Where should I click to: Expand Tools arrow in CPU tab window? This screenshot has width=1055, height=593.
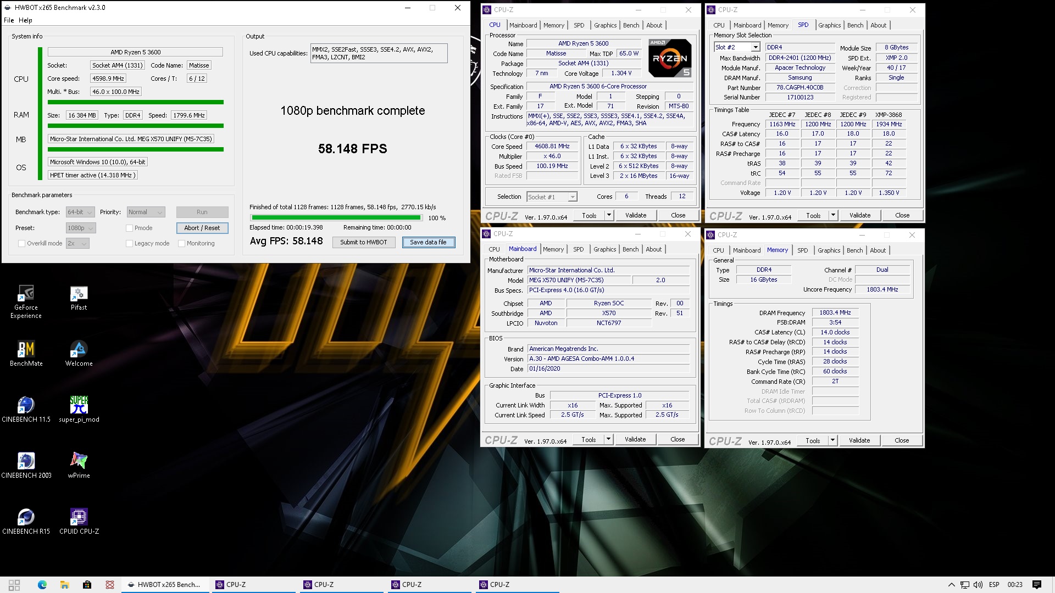(609, 215)
